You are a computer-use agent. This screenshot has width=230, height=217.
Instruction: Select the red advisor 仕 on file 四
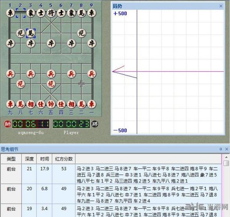(61, 104)
